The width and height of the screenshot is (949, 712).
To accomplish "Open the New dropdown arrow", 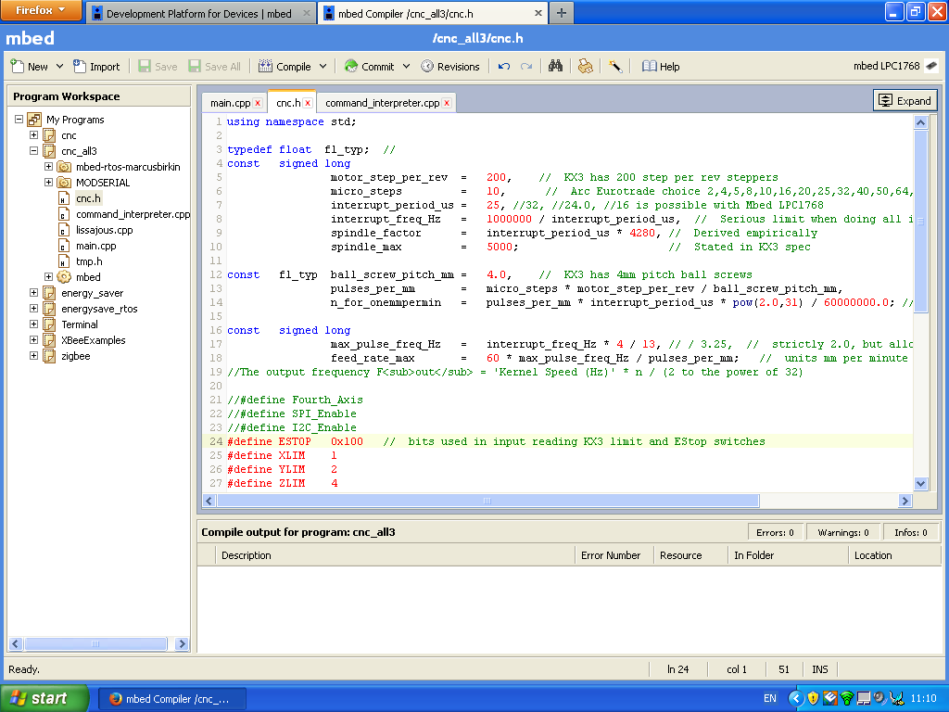I will [59, 66].
